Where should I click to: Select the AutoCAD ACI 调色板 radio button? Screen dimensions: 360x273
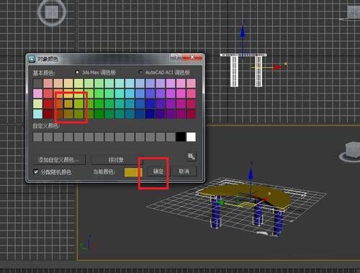click(140, 72)
